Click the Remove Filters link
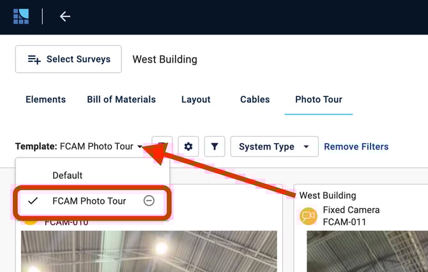The width and height of the screenshot is (428, 272). [356, 147]
